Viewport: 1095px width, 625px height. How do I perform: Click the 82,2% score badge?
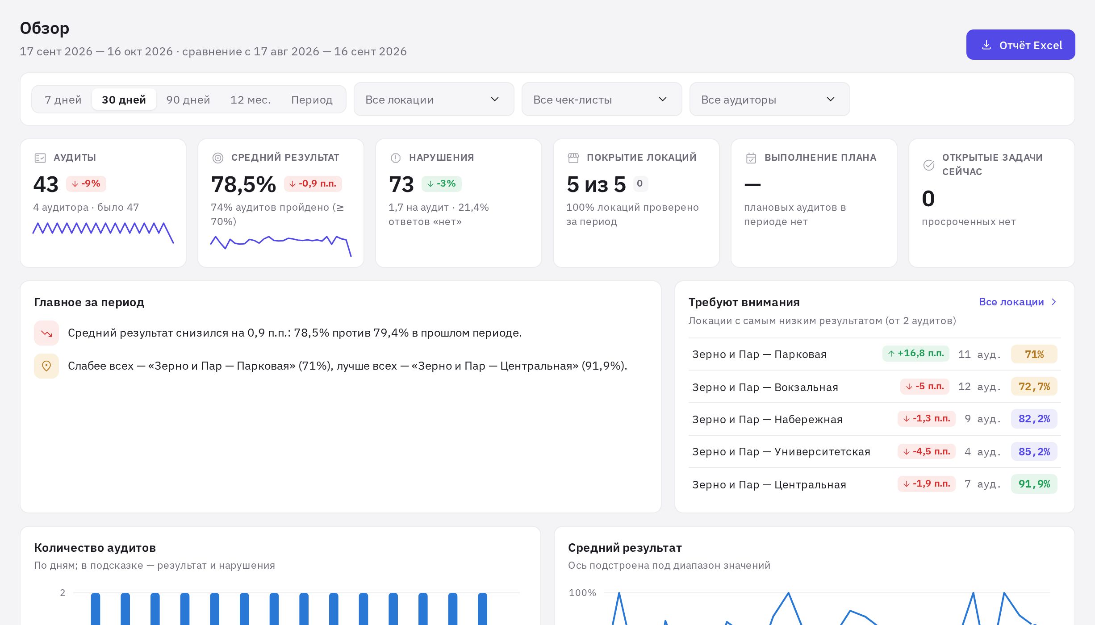[1034, 419]
